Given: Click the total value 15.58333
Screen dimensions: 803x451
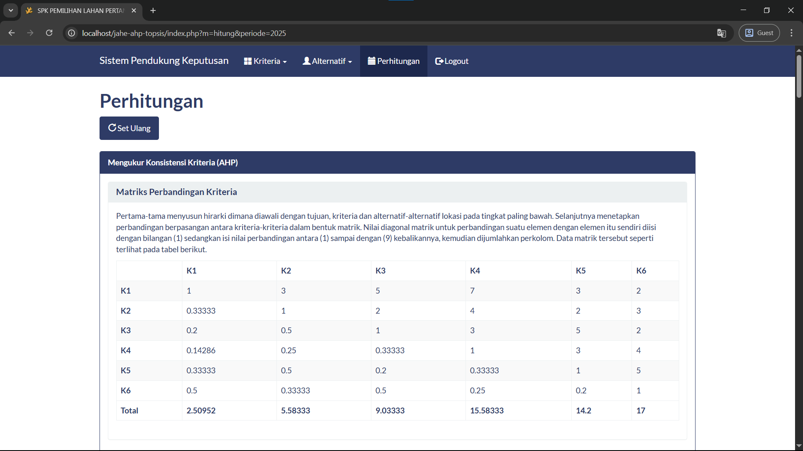Looking at the screenshot, I should [487, 410].
